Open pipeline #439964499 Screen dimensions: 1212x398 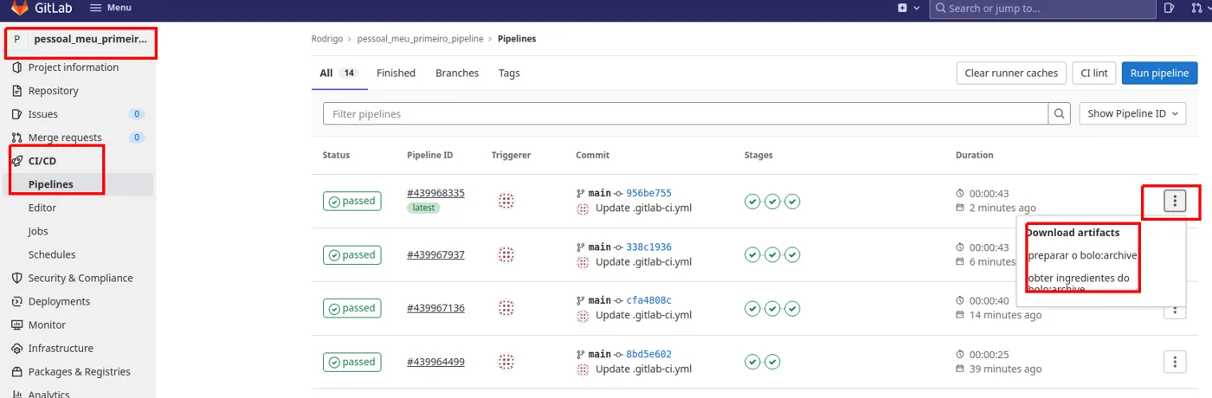(x=435, y=362)
